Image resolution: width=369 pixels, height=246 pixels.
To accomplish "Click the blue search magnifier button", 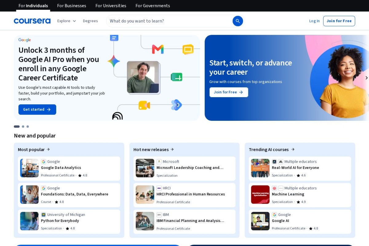I will coord(238,21).
